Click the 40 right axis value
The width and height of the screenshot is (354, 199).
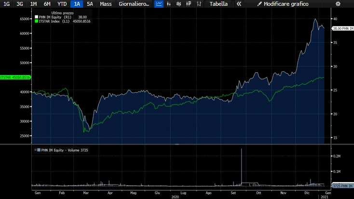(335, 19)
